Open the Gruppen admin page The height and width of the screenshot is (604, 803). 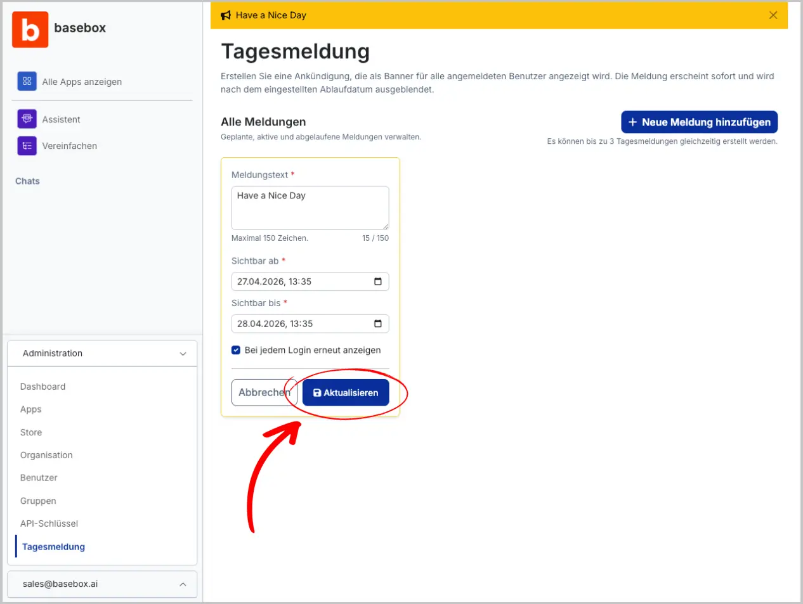tap(38, 501)
